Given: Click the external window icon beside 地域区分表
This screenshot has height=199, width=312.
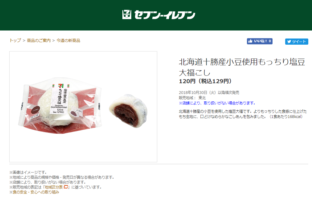Looking at the screenshot, I should click(66, 187).
